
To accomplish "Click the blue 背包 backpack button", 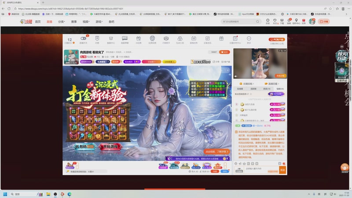I will (225, 171).
